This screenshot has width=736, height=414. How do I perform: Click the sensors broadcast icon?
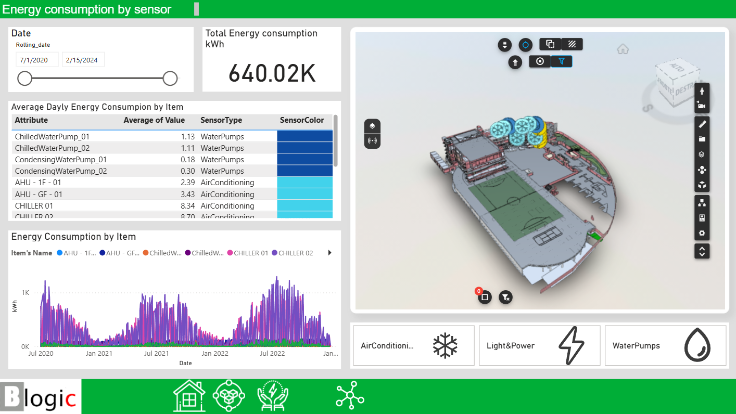372,140
